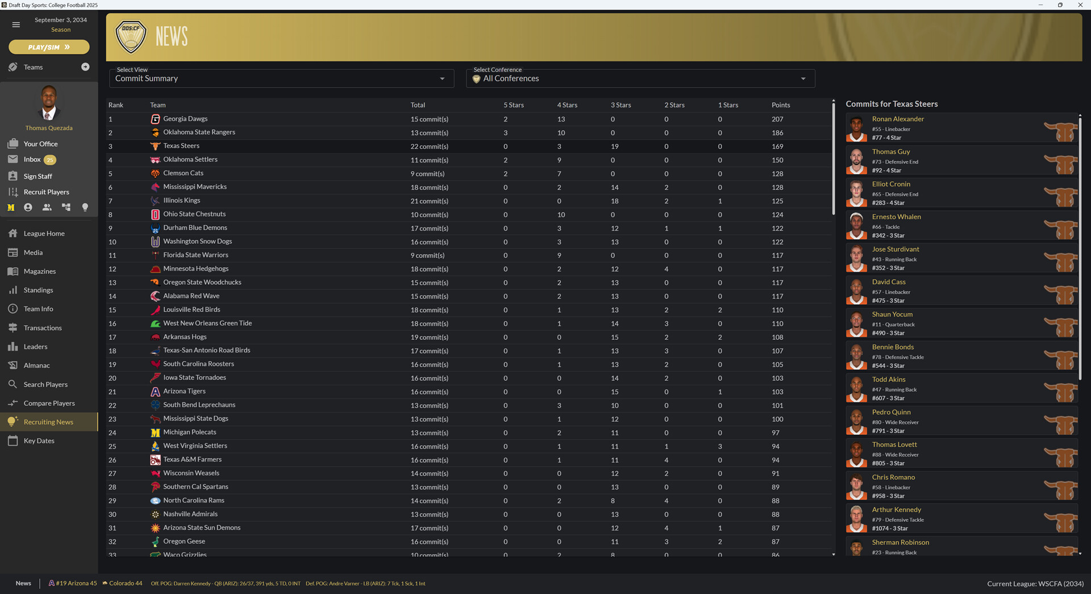
Task: Open the Inbox with 25 unread messages
Action: tap(32, 160)
